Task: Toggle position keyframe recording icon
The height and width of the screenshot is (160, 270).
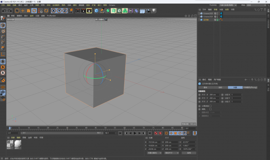Action: tap(171, 133)
